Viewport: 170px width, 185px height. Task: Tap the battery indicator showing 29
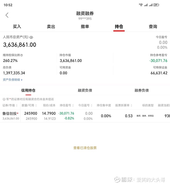(x=156, y=5)
